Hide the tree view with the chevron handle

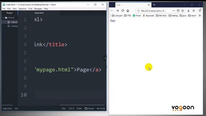(105, 58)
